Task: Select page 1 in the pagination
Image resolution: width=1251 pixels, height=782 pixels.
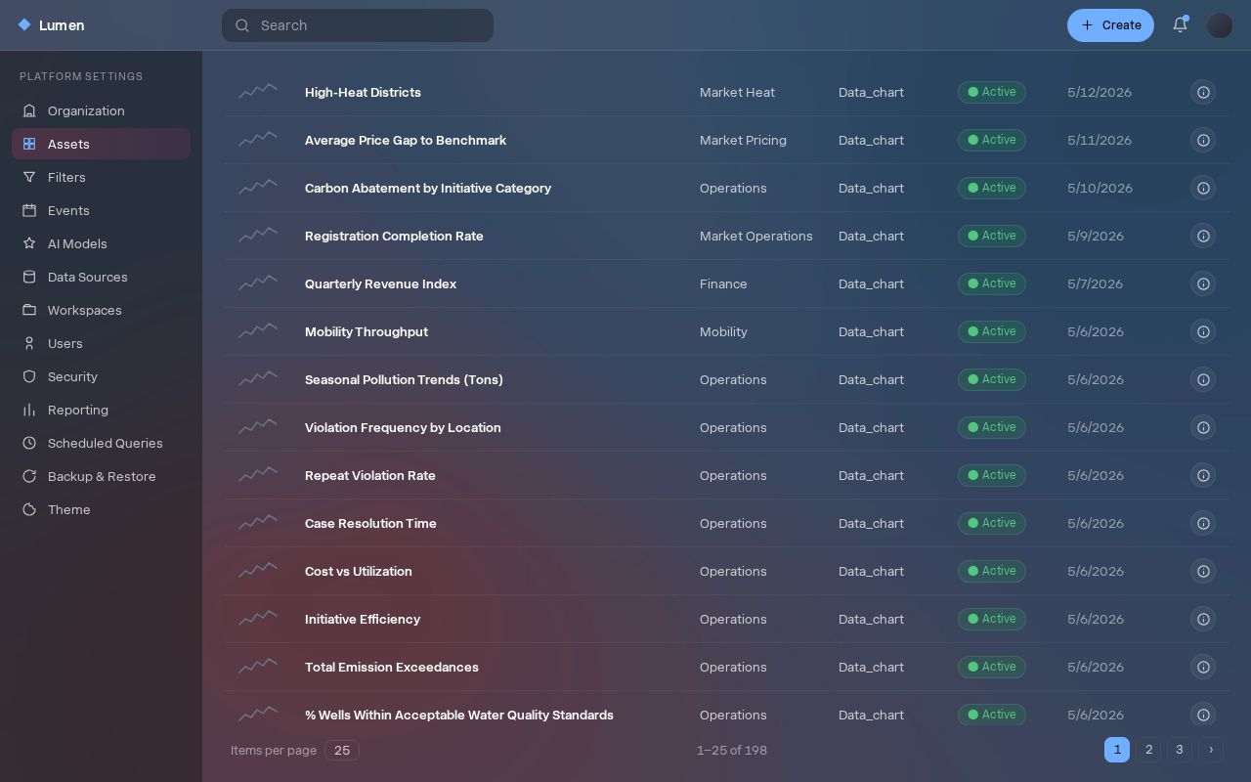Action: 1117,750
